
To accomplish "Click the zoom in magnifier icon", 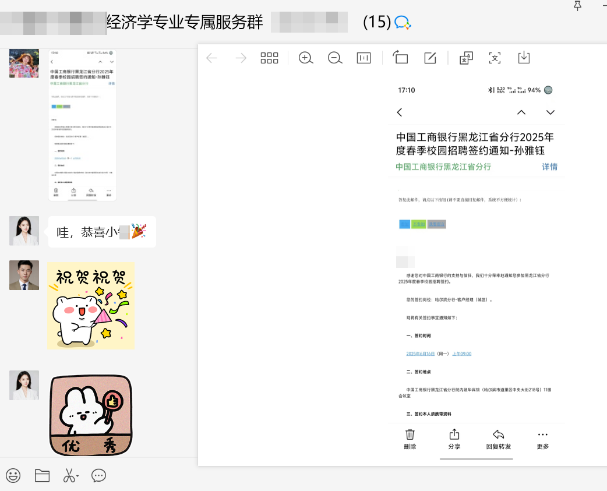I will click(x=306, y=58).
